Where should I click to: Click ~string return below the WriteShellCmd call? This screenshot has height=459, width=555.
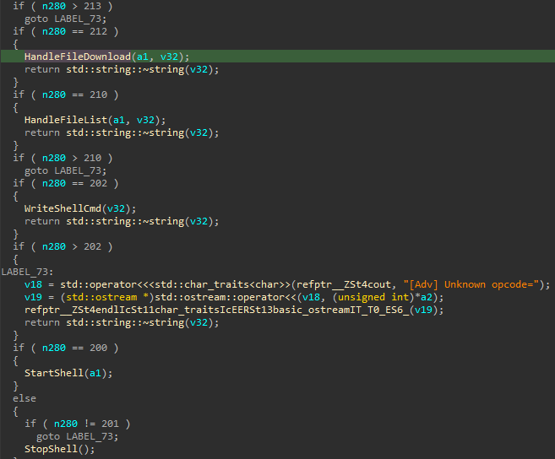122,221
